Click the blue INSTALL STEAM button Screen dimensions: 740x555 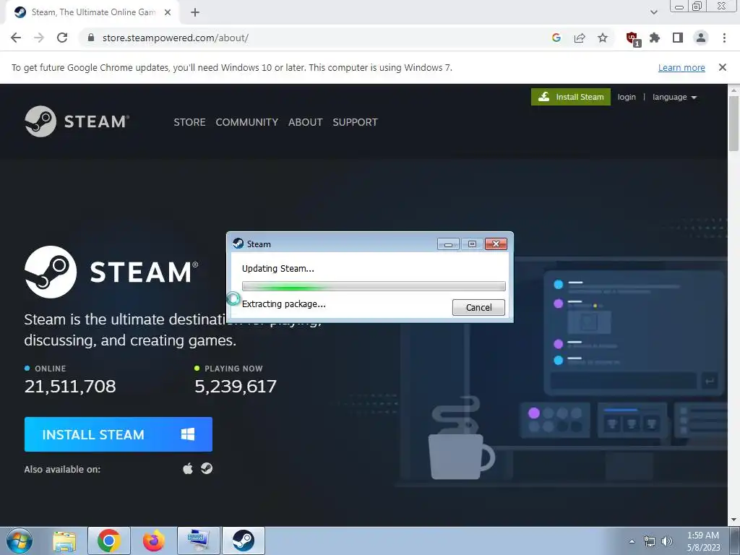pyautogui.click(x=119, y=434)
